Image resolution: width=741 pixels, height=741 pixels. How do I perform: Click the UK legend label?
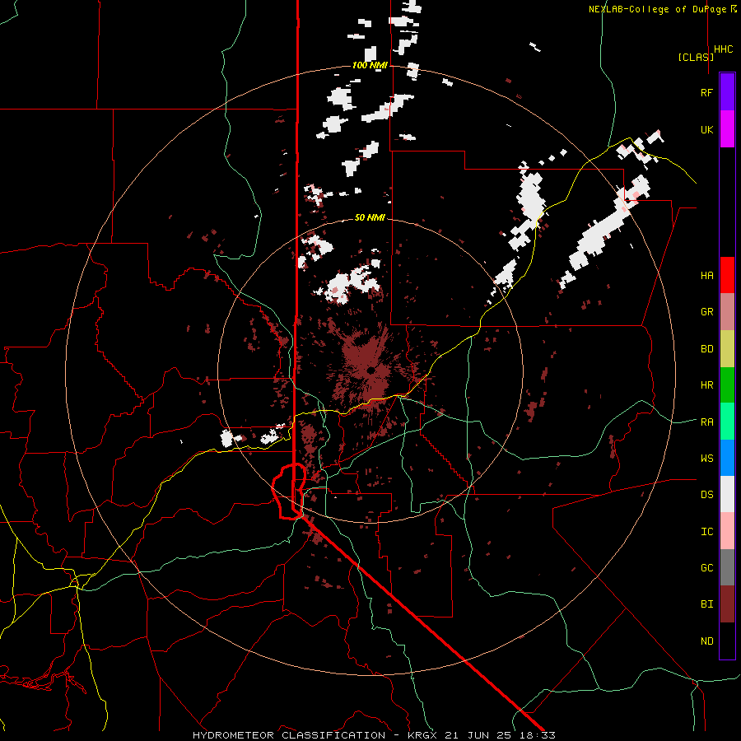(x=706, y=129)
